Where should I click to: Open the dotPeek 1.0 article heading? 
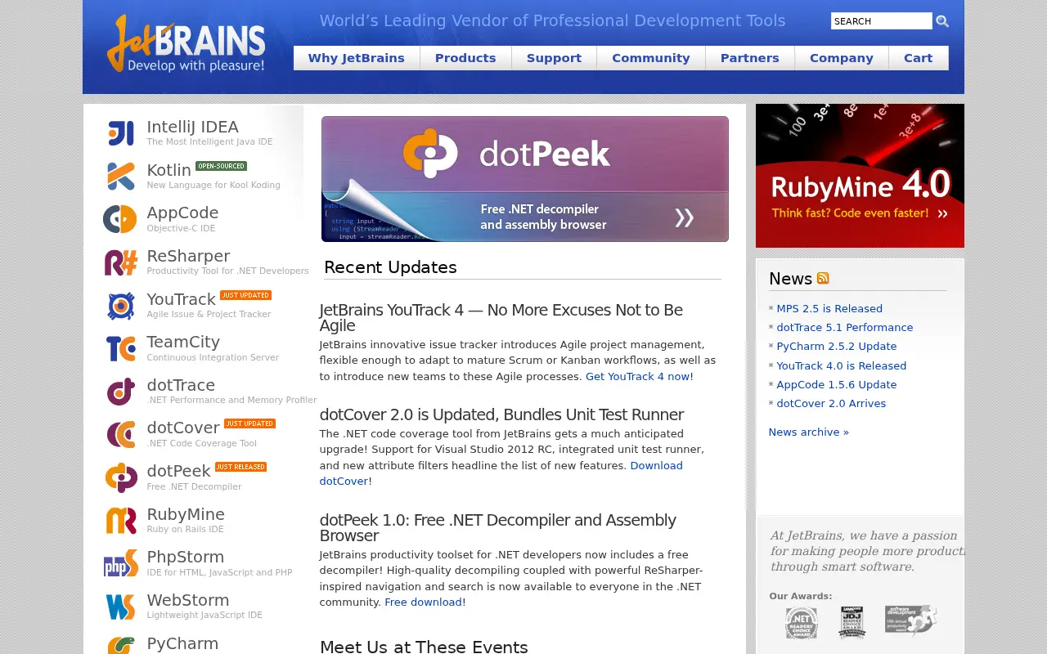(497, 528)
